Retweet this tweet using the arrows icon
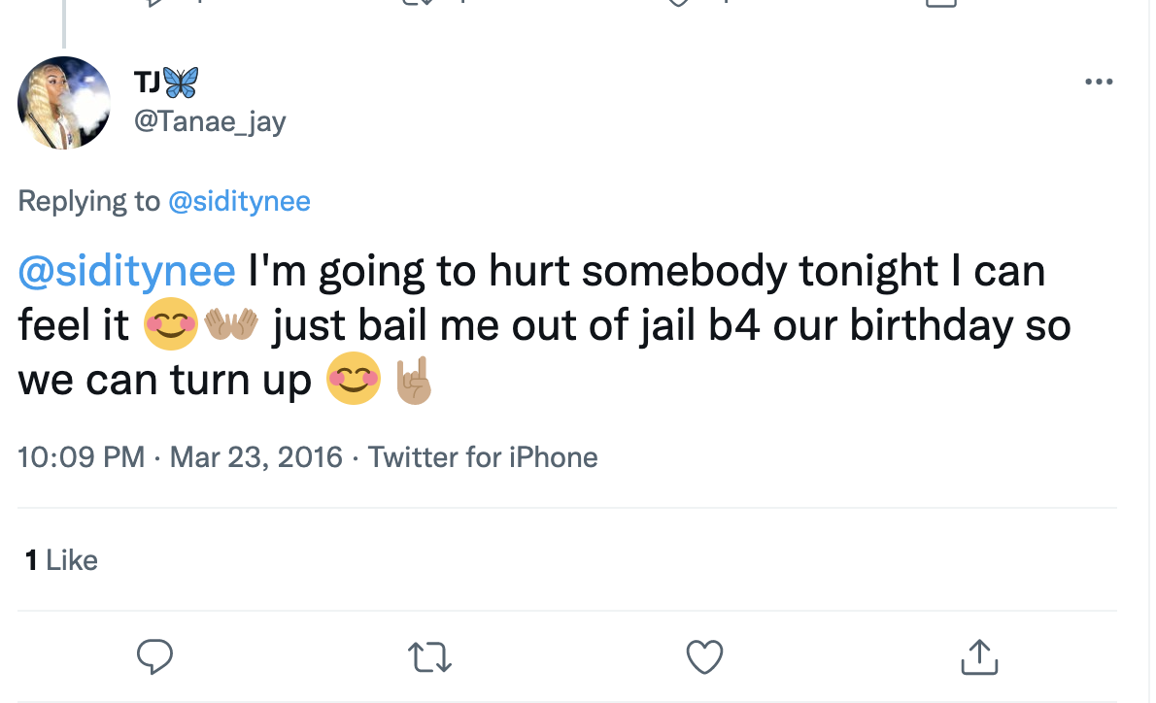 coord(429,657)
